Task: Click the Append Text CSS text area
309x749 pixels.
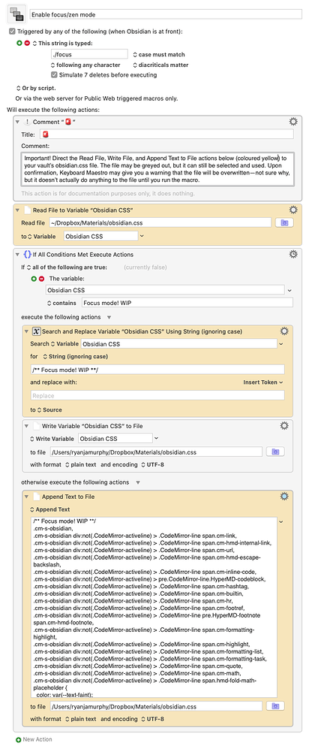Action: pos(154,607)
